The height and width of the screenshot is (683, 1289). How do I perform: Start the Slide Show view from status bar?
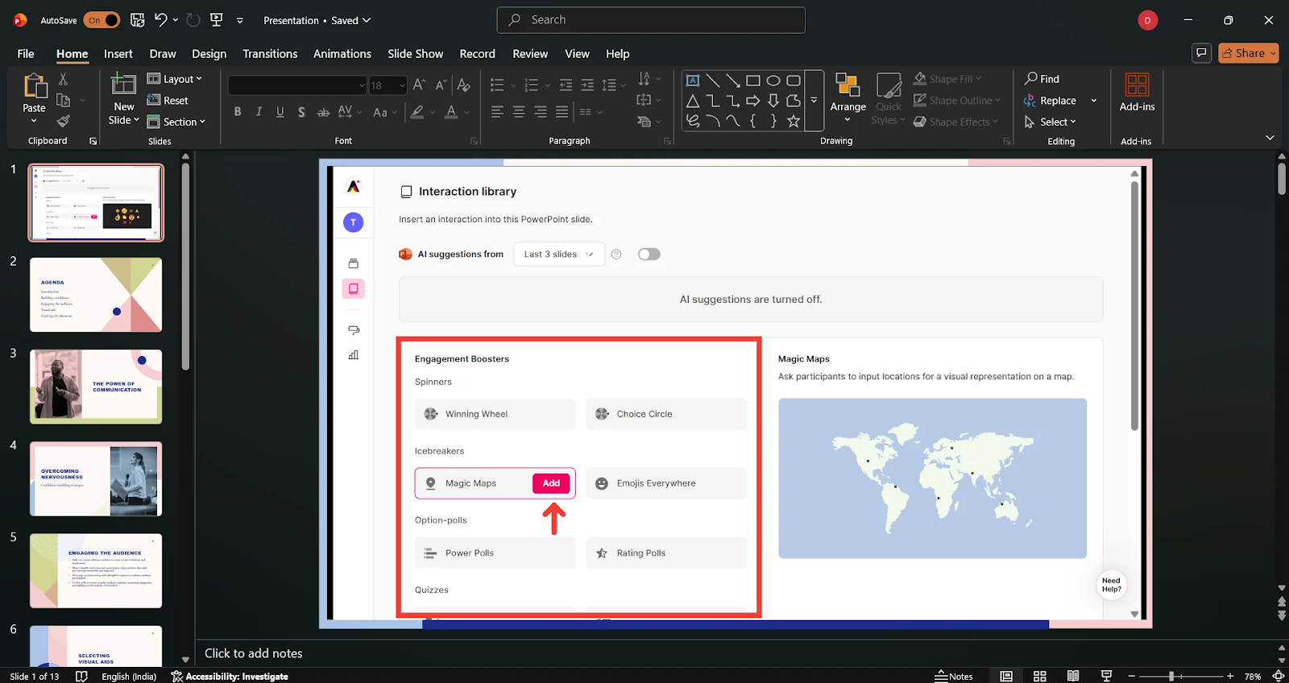pyautogui.click(x=1106, y=677)
